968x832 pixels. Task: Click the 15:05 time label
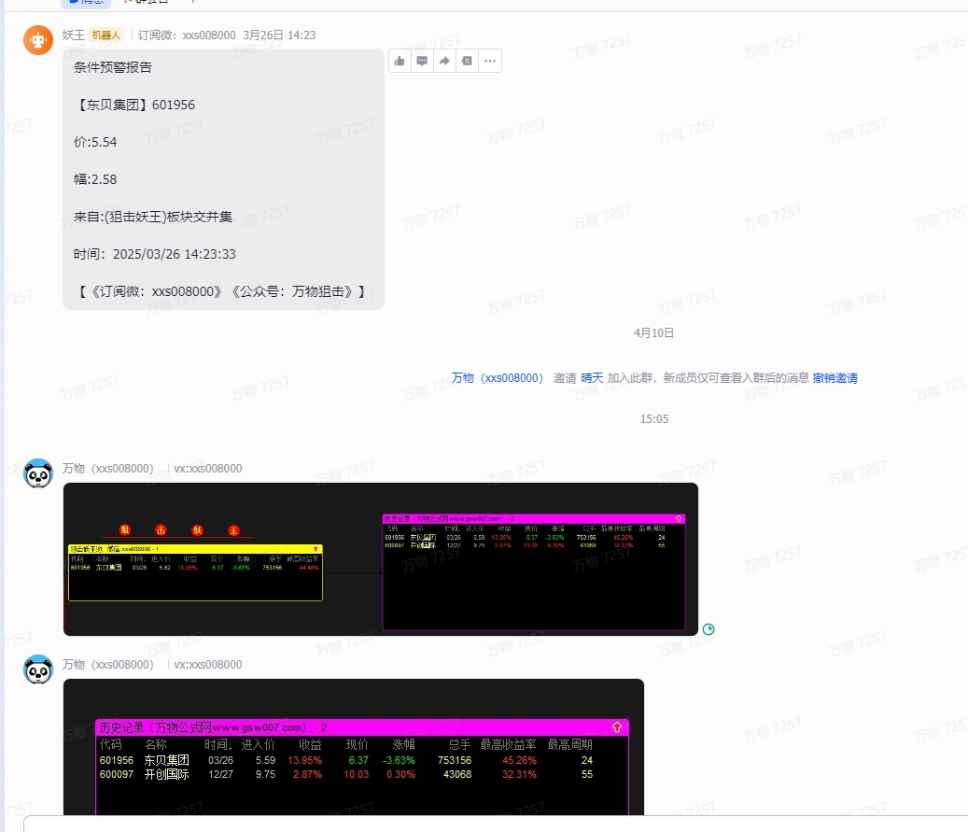(x=653, y=418)
